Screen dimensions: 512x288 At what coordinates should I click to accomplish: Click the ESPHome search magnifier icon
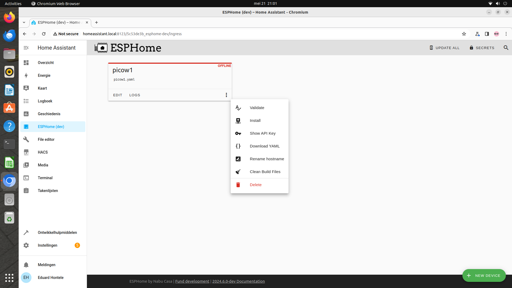(506, 48)
